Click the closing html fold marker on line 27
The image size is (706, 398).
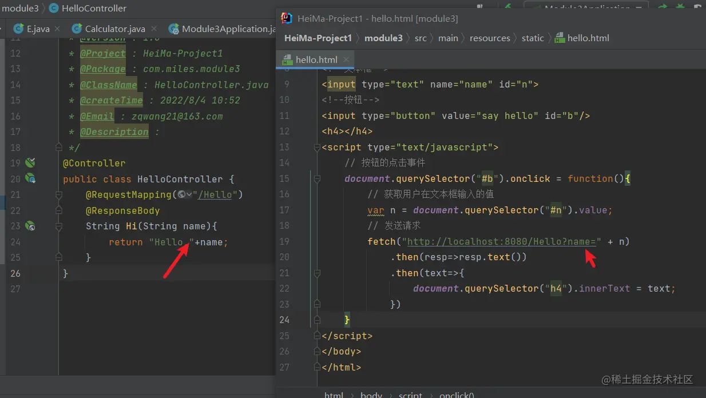[317, 367]
